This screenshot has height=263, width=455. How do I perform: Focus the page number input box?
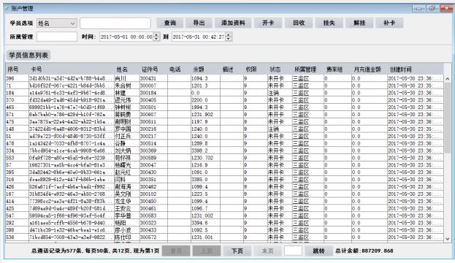click(x=293, y=251)
